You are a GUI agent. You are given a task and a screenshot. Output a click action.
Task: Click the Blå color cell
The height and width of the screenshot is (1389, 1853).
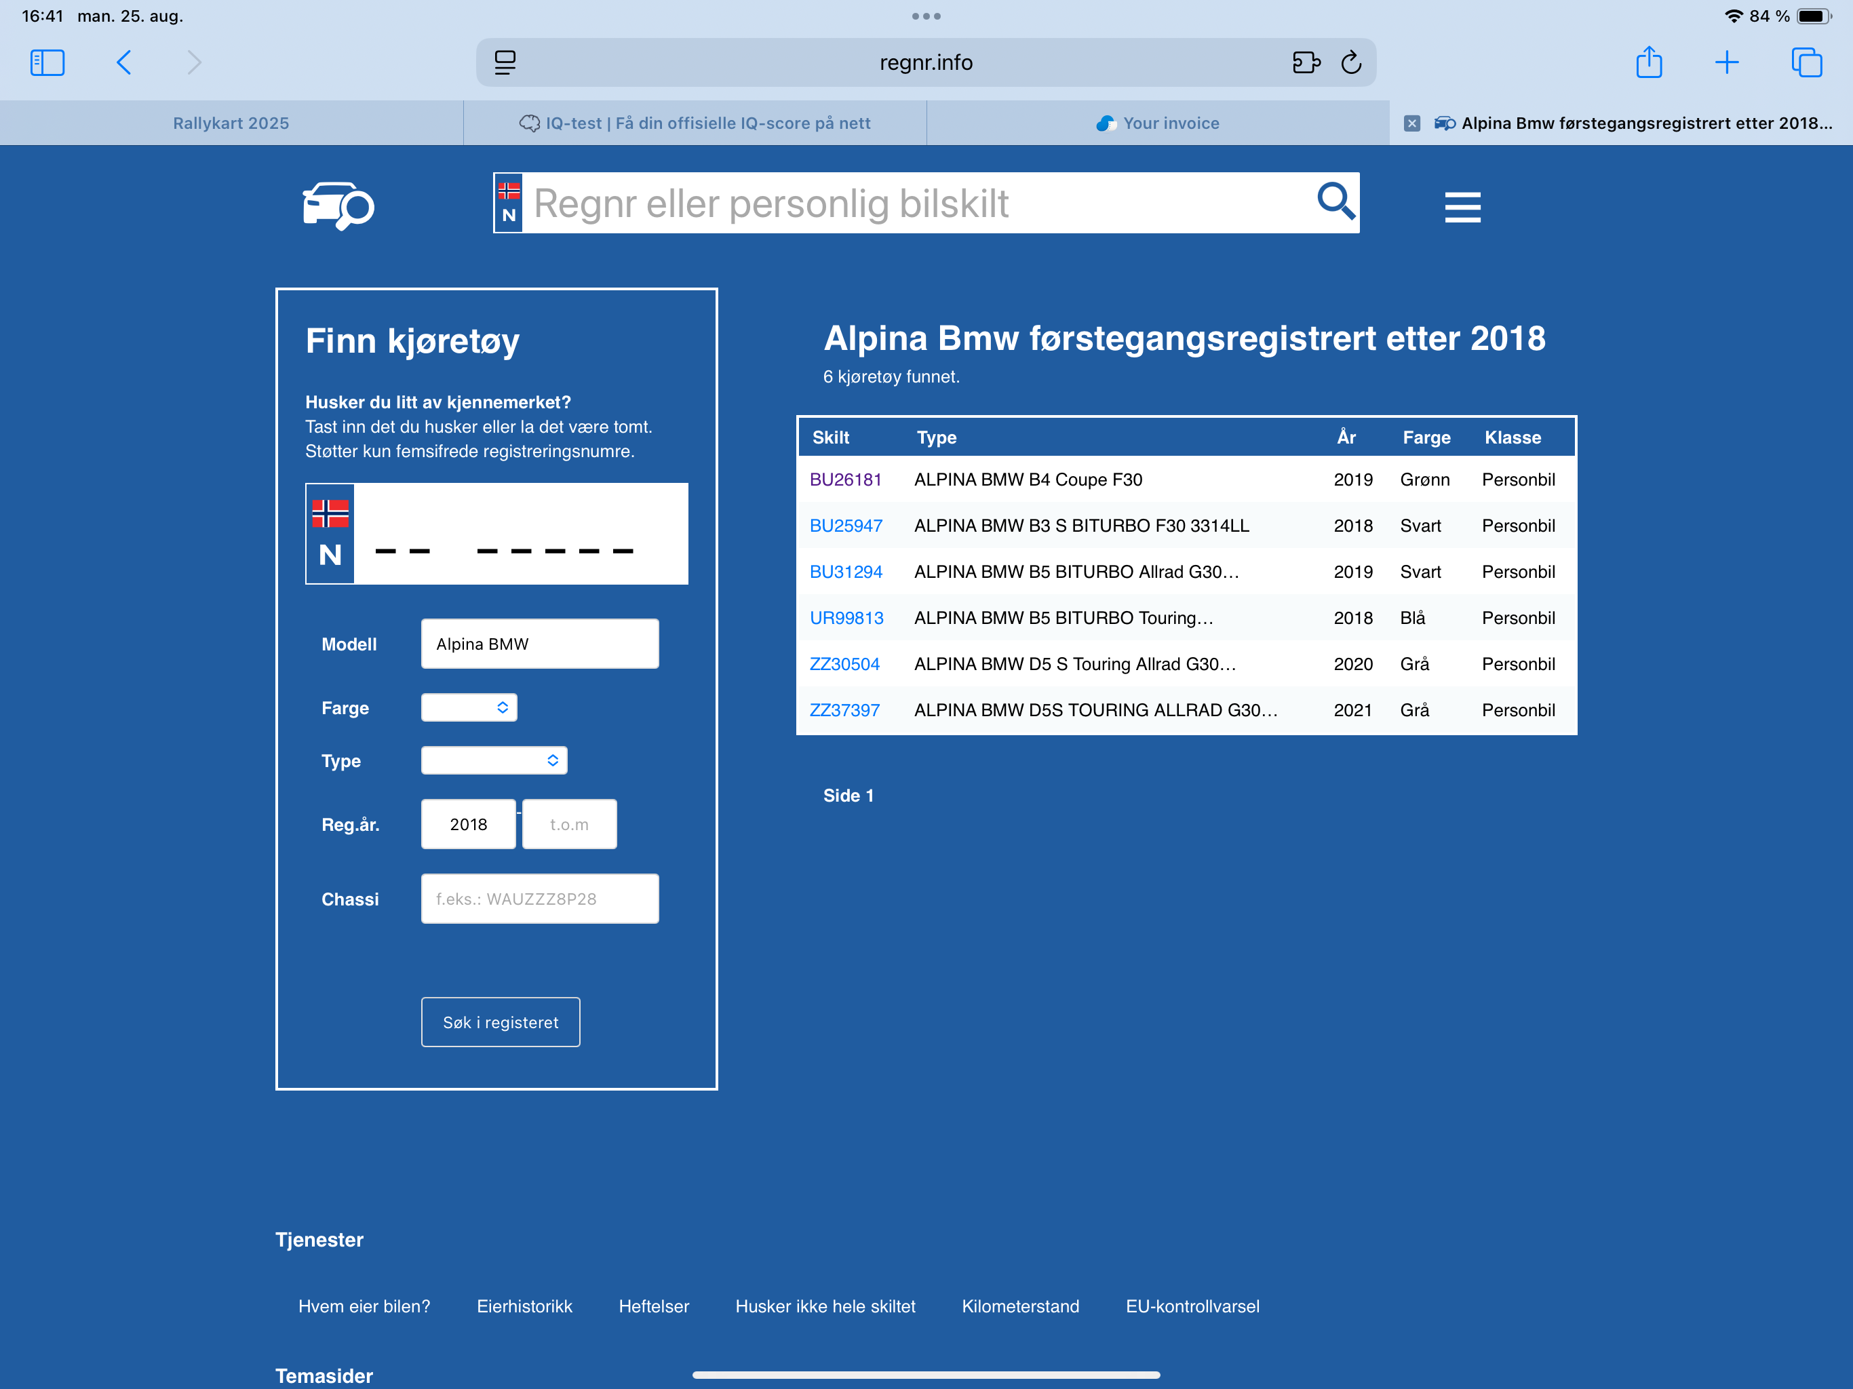click(x=1412, y=619)
